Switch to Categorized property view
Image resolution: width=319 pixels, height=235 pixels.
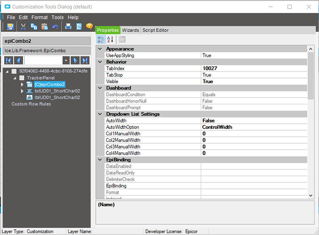(101, 39)
